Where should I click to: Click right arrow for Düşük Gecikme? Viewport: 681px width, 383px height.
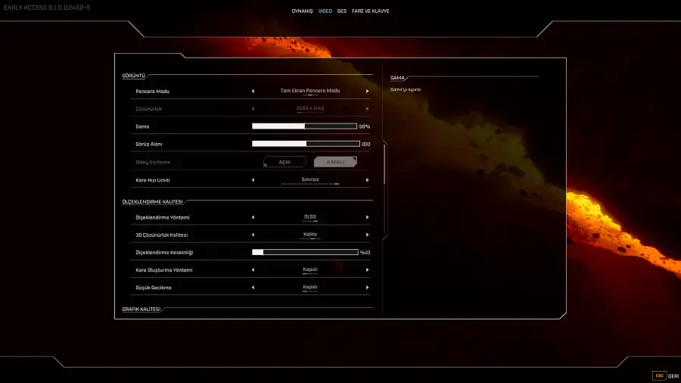[x=368, y=288]
